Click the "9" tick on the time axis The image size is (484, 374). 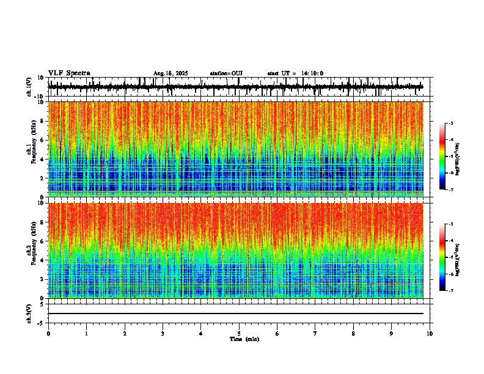point(391,334)
